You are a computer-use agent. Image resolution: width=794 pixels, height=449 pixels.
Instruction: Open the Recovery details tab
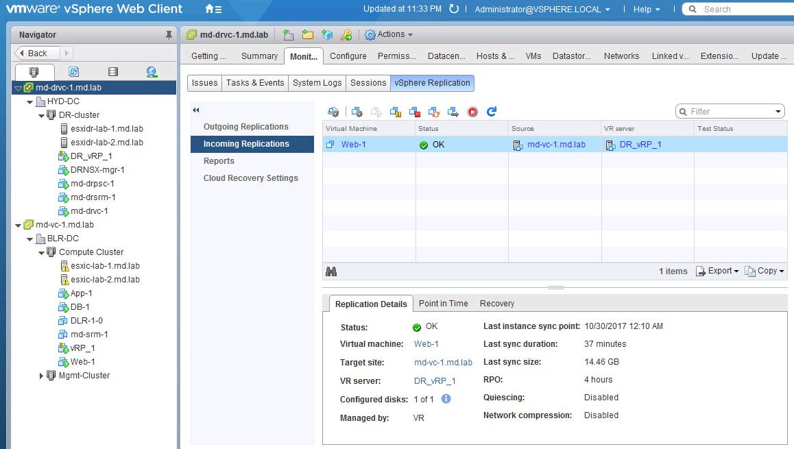point(496,303)
